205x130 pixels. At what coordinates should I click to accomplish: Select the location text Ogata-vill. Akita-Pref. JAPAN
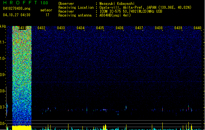click(128, 7)
